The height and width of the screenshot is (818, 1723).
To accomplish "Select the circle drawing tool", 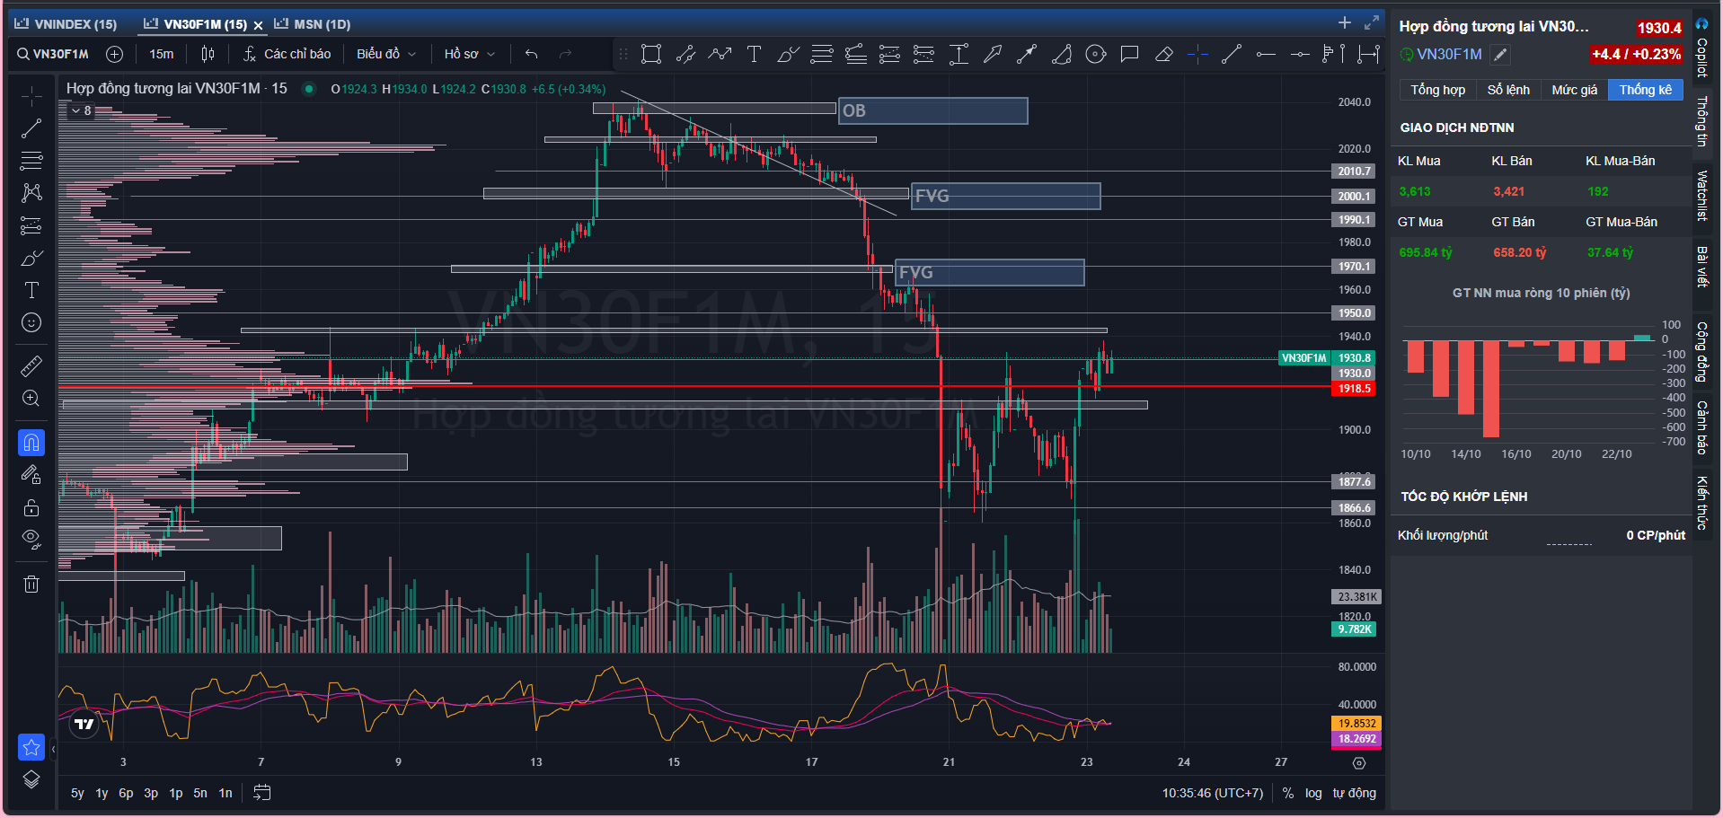I will pos(1095,55).
